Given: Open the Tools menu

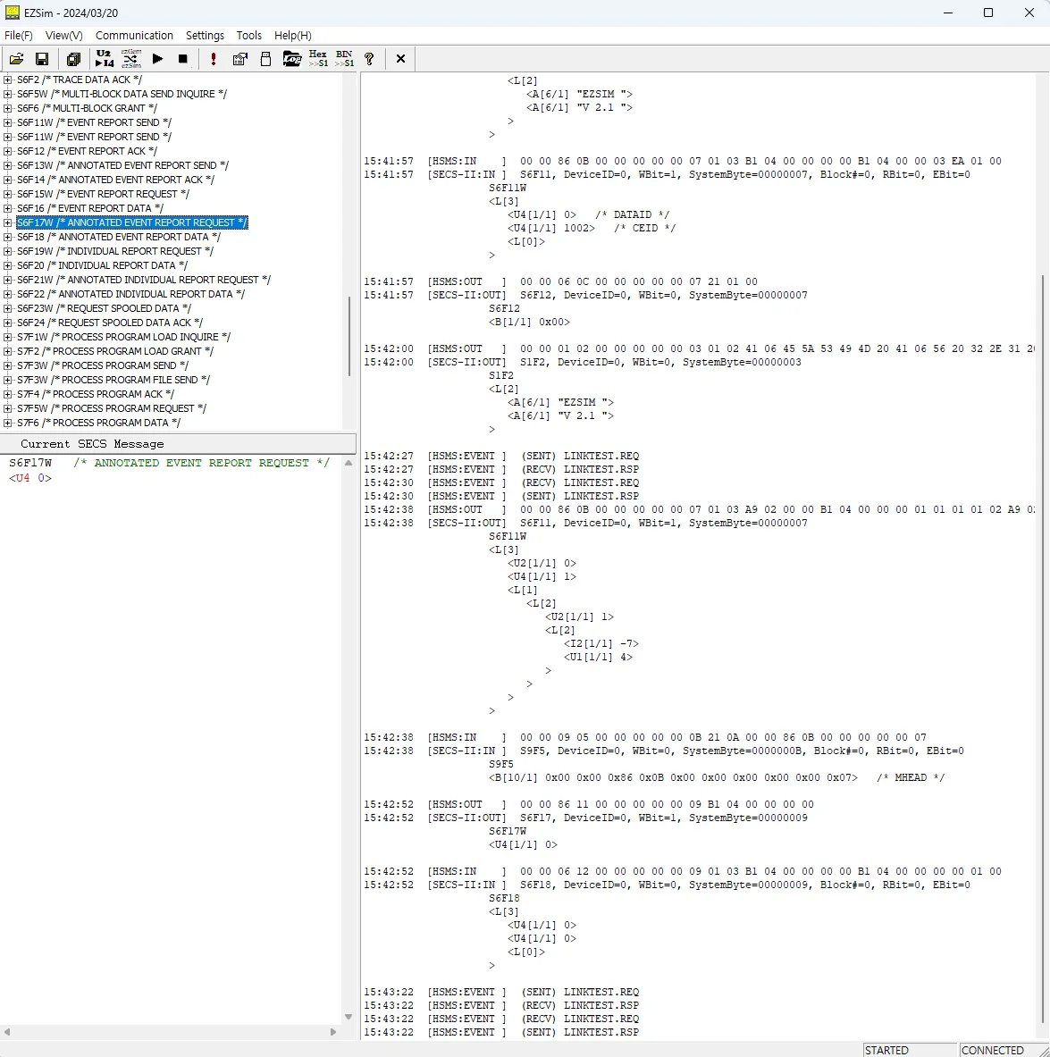Looking at the screenshot, I should pos(248,35).
